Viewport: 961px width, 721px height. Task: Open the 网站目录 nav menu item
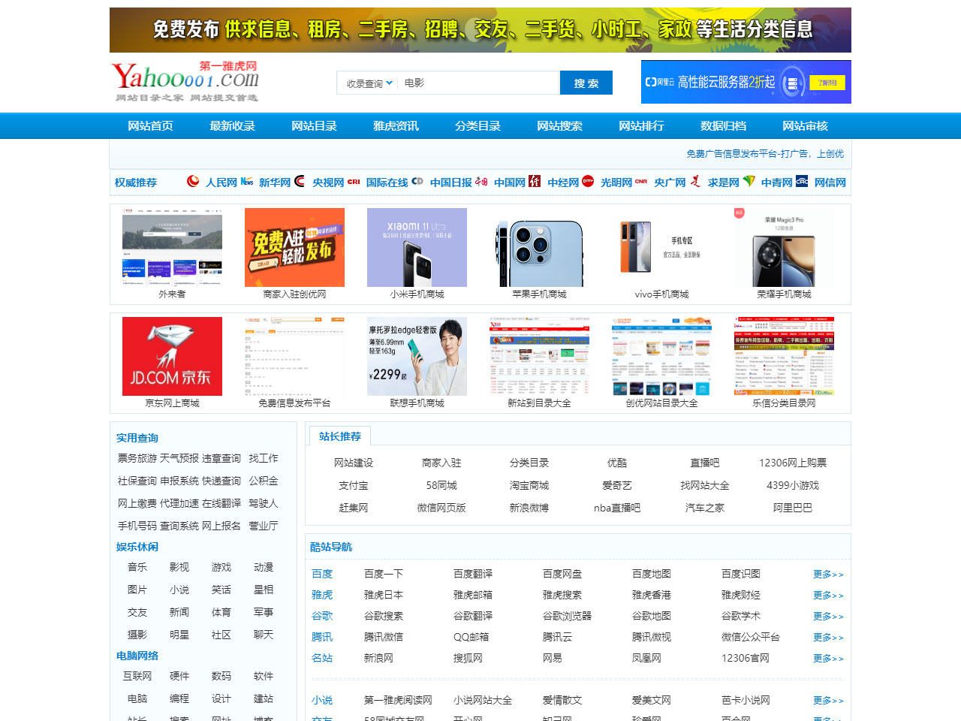point(314,126)
